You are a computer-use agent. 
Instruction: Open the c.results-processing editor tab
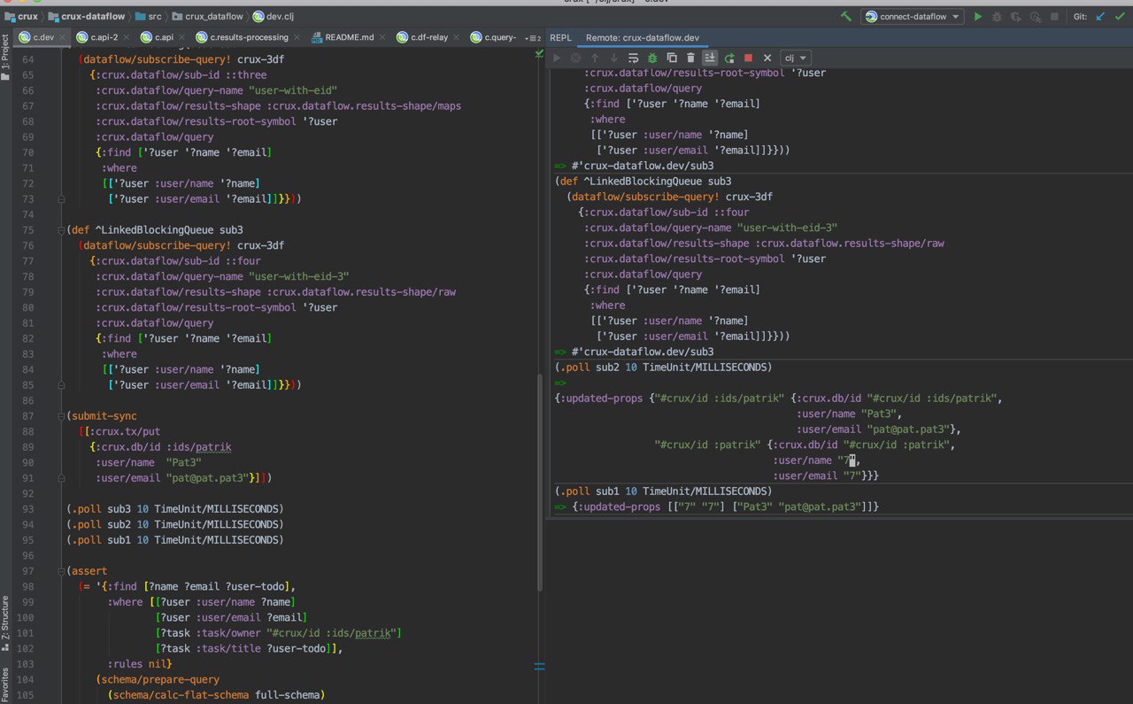point(249,37)
